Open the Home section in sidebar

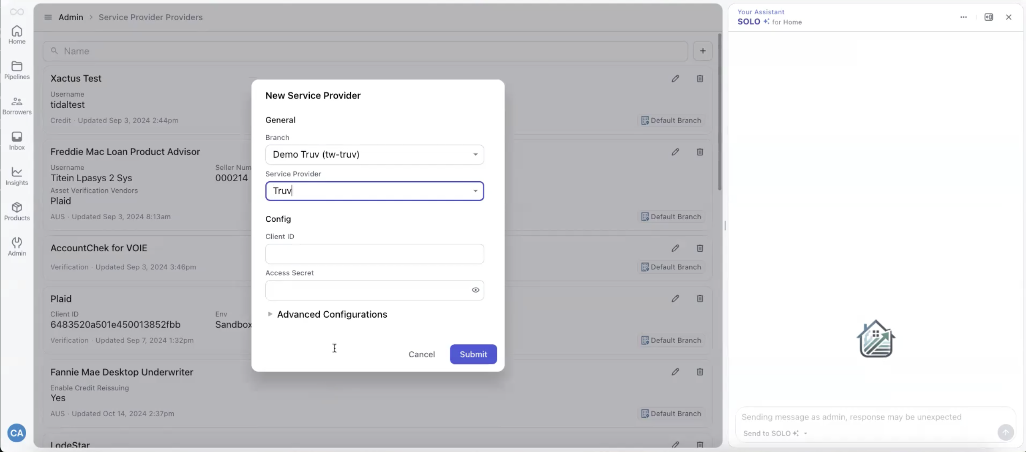coord(16,35)
